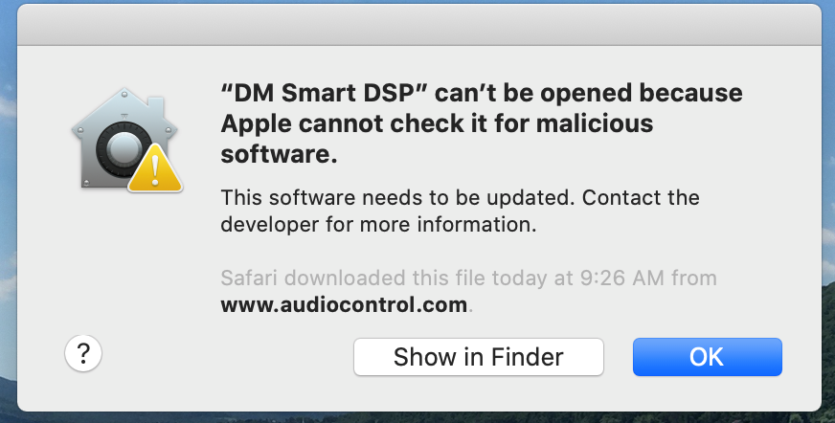This screenshot has width=835, height=423.
Task: Click "developer for more information" text line
Action: (x=378, y=224)
